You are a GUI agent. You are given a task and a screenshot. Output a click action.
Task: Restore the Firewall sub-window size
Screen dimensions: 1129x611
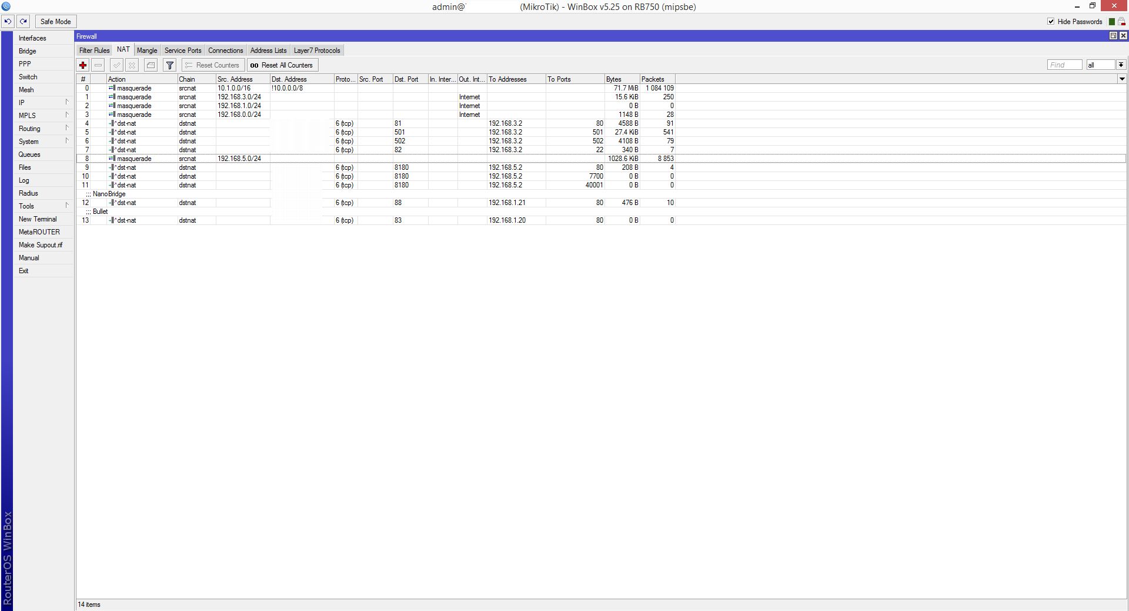(1113, 36)
